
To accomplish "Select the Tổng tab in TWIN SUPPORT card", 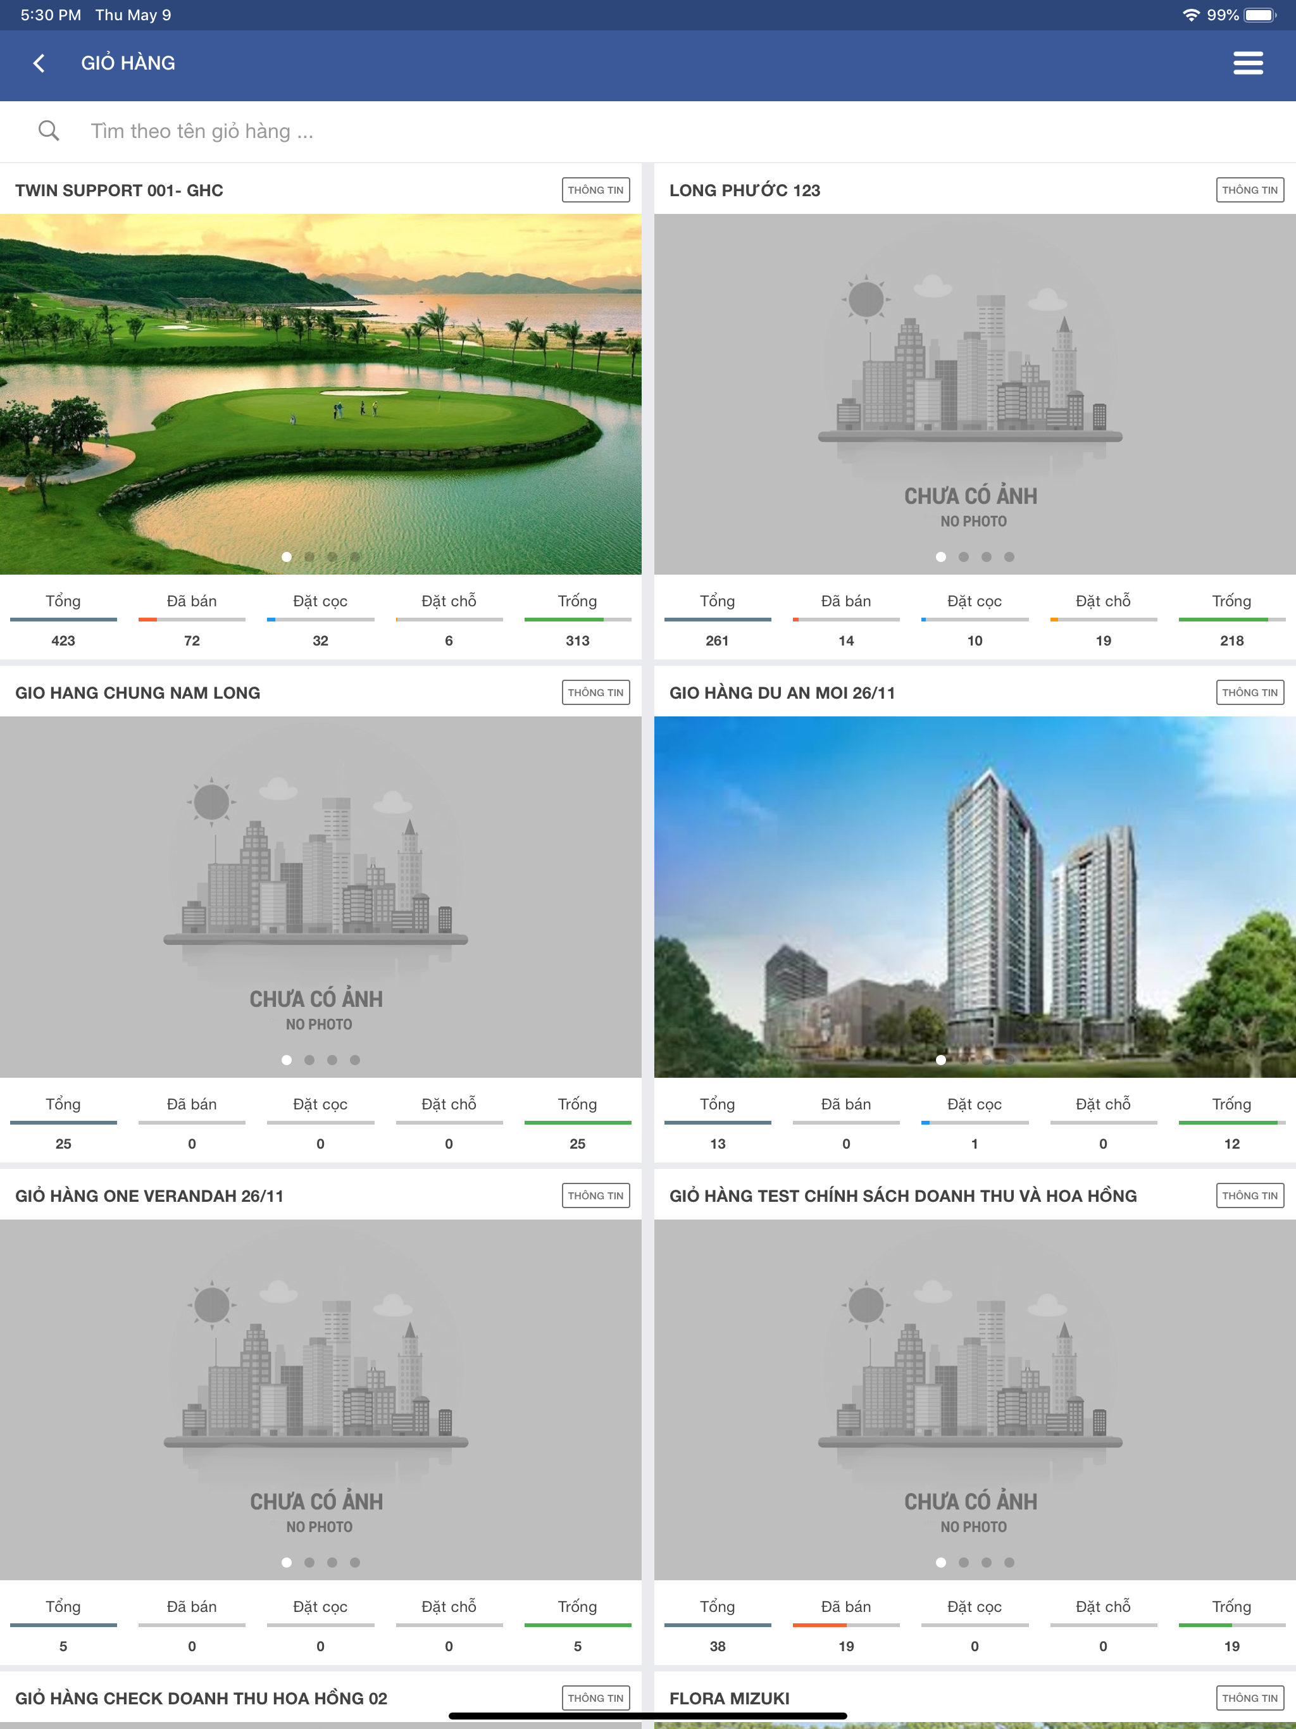I will [x=63, y=601].
